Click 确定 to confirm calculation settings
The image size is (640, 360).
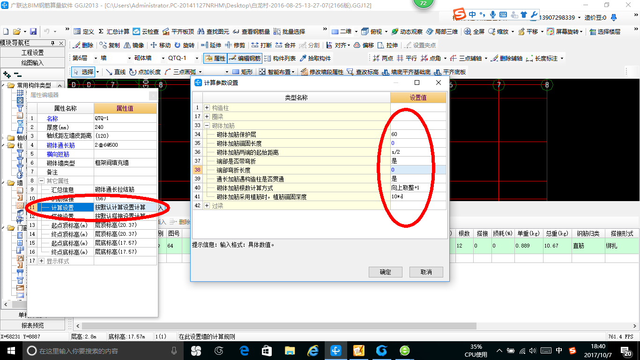point(385,272)
